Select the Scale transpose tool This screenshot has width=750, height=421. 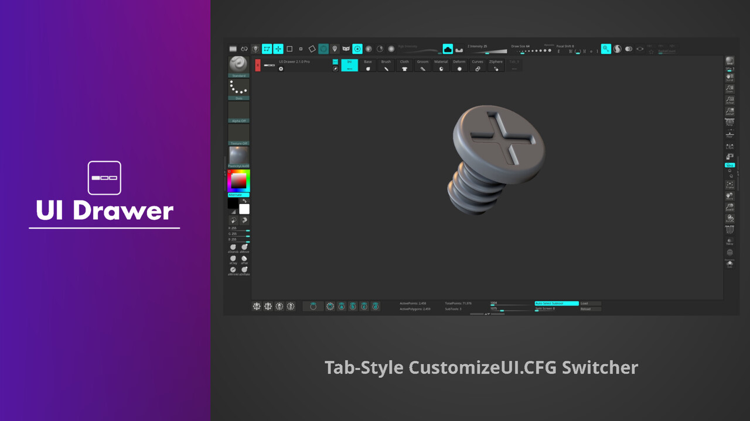click(x=289, y=49)
